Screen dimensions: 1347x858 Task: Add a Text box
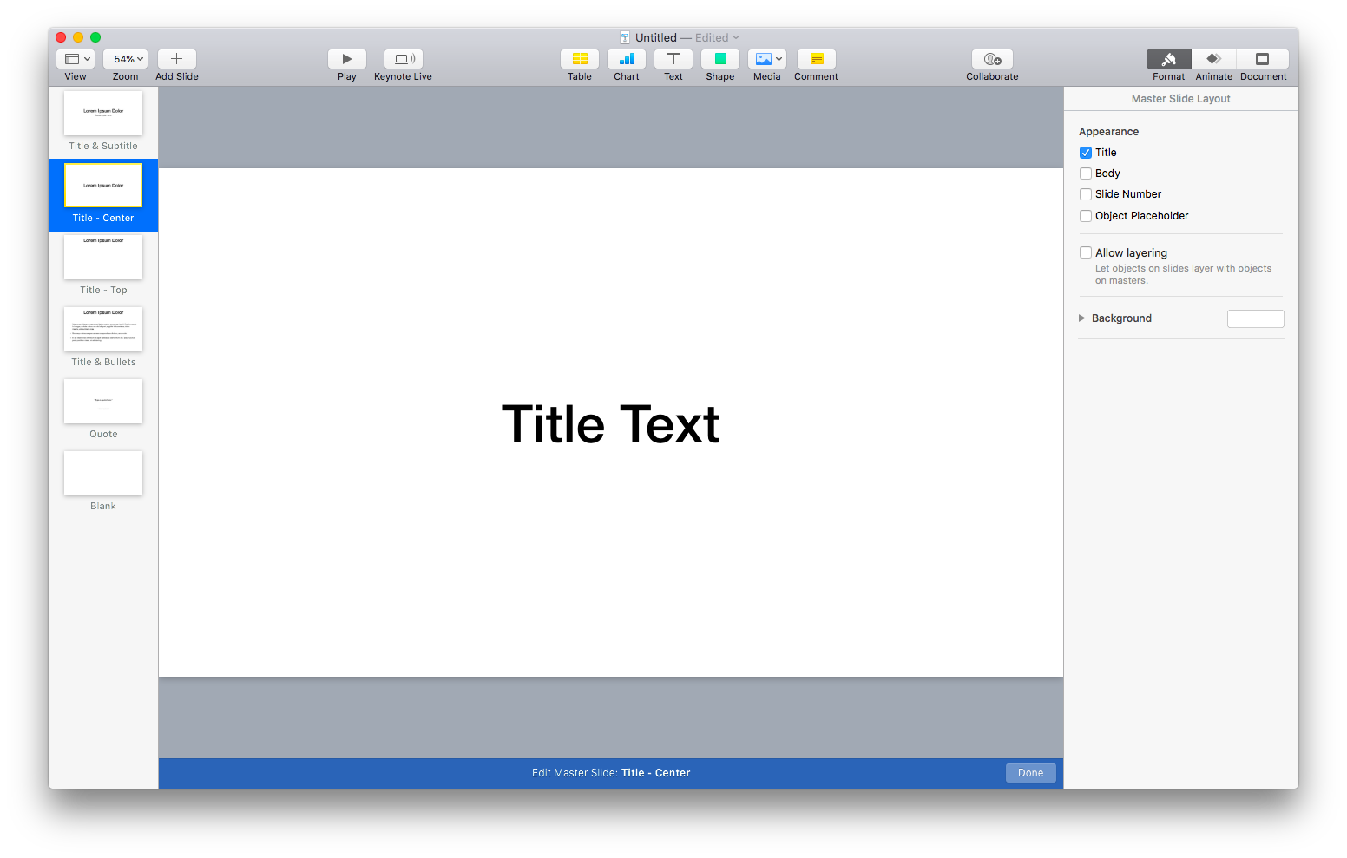(x=673, y=59)
